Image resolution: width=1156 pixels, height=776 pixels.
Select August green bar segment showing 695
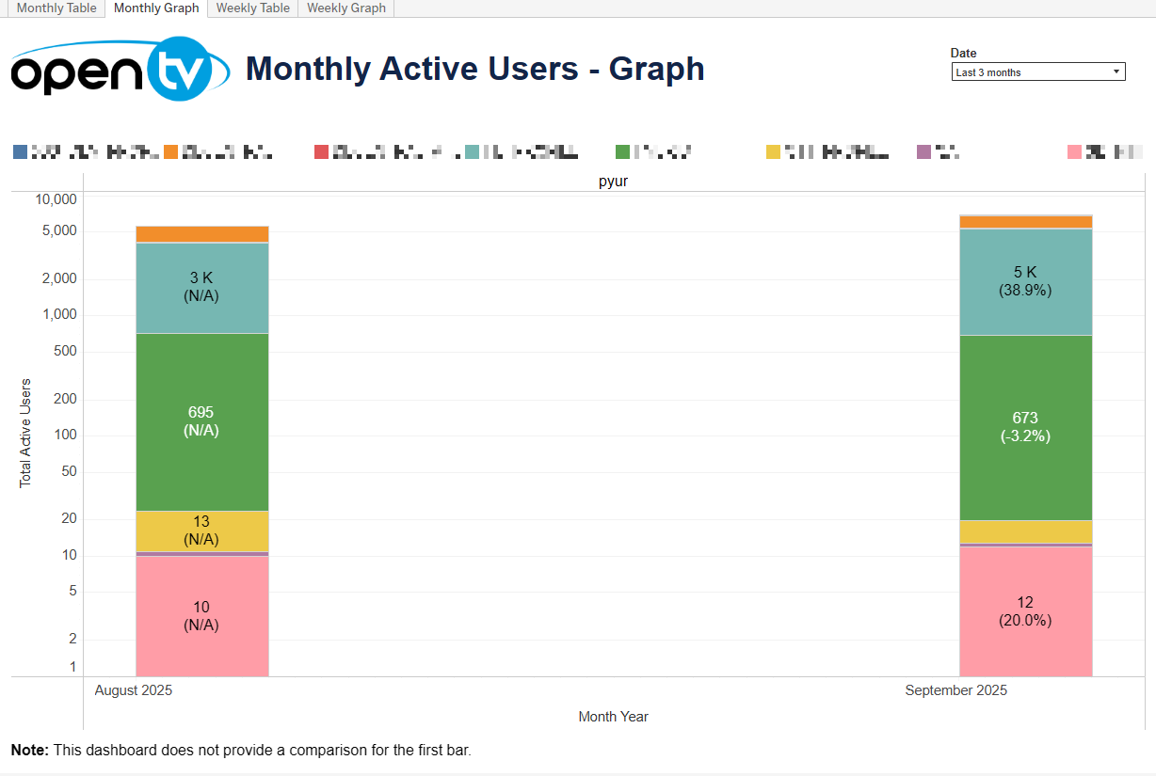point(202,421)
